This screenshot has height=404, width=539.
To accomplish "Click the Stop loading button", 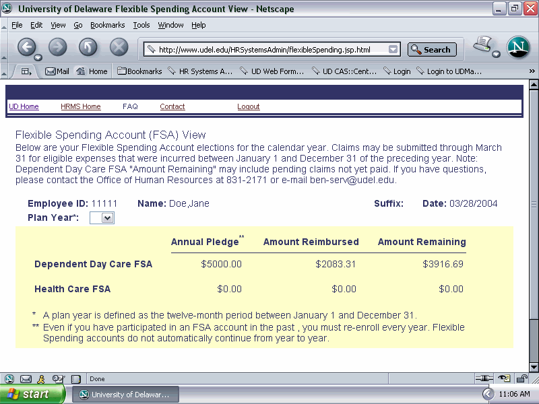I will pyautogui.click(x=119, y=47).
